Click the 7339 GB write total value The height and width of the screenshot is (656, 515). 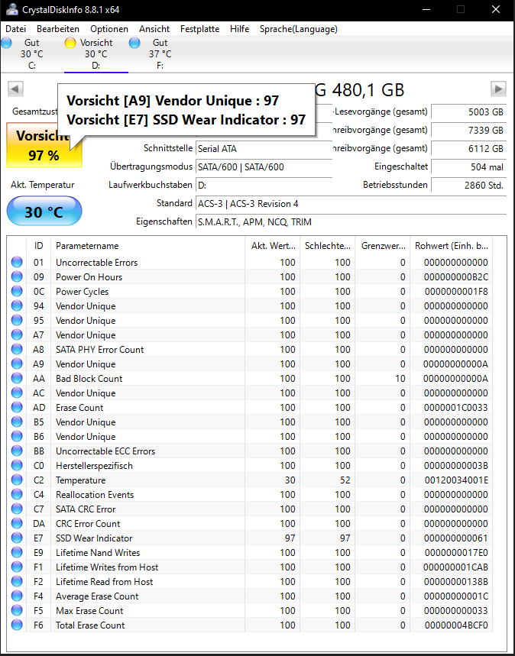click(x=468, y=130)
